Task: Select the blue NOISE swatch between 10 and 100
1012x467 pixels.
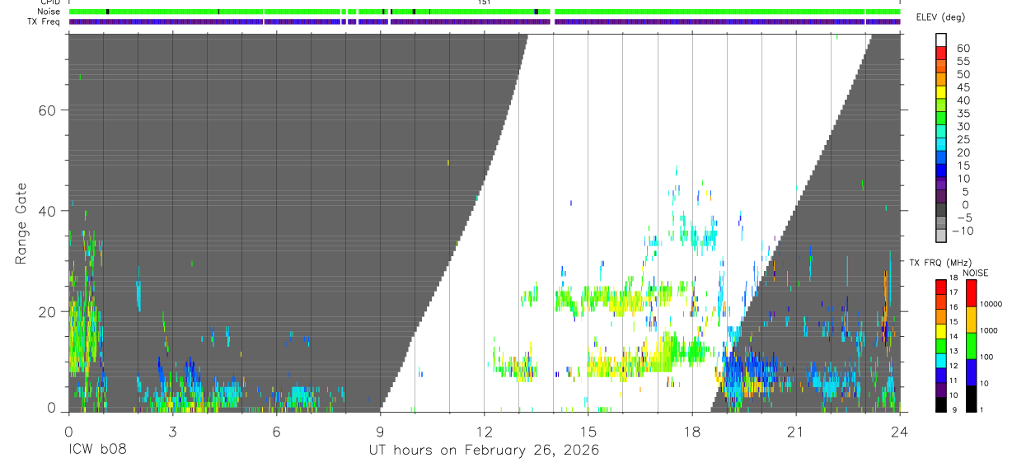Action: pos(971,372)
